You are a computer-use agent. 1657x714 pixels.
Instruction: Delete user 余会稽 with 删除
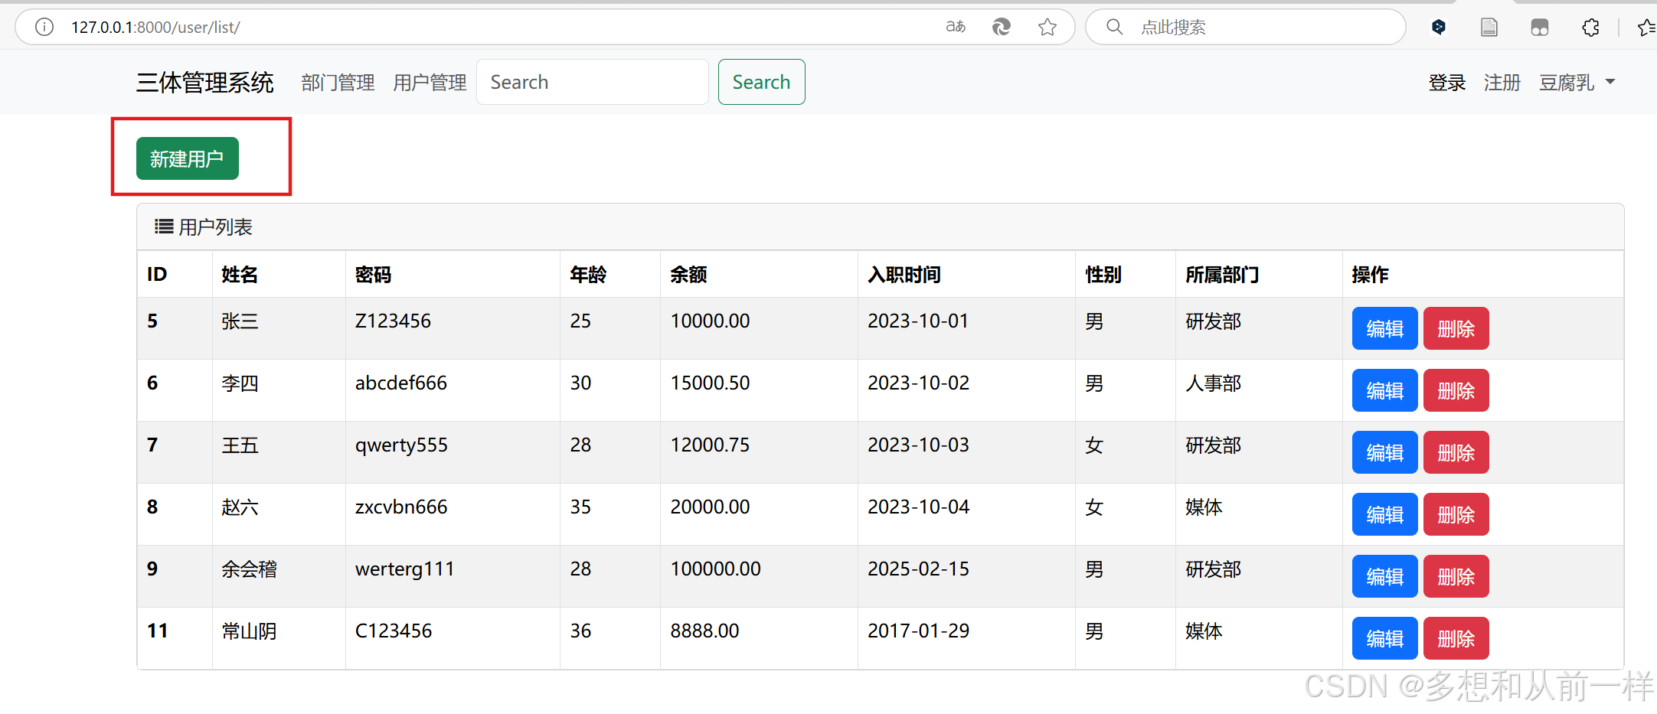[1456, 576]
